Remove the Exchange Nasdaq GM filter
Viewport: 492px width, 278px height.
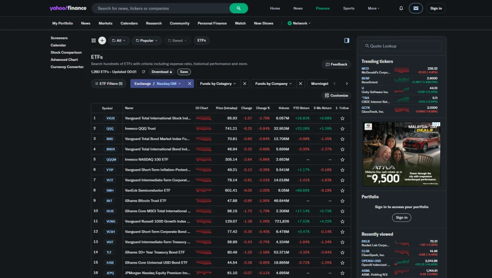pos(189,83)
